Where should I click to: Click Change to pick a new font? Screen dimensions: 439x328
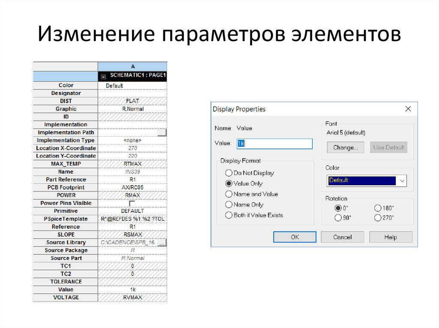(x=346, y=147)
